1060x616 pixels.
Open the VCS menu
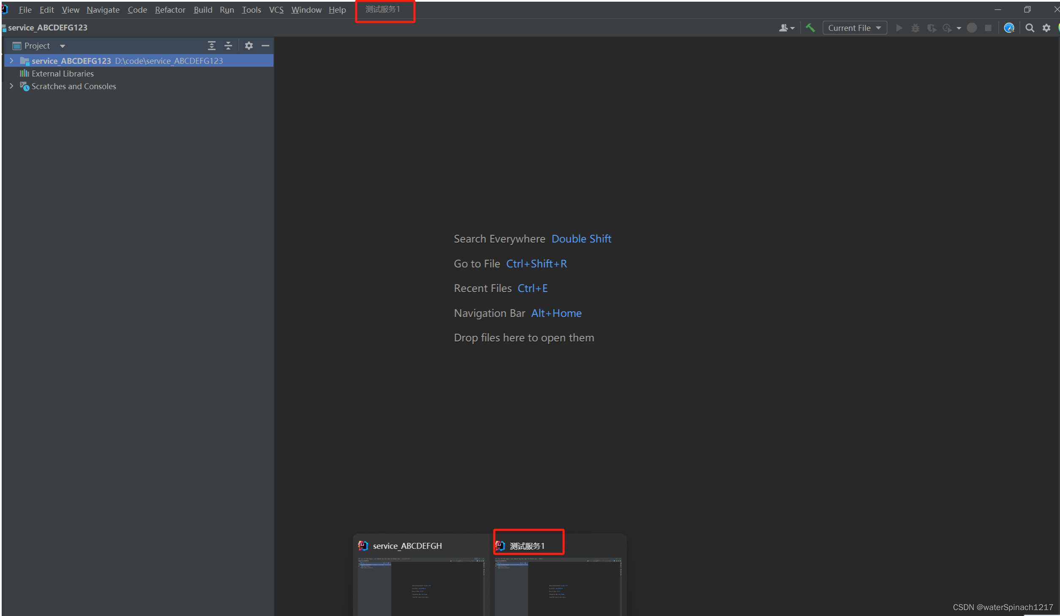click(276, 10)
